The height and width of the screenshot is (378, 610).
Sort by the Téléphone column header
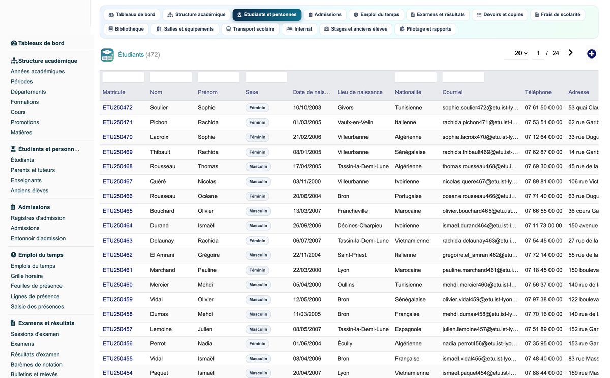pos(538,92)
